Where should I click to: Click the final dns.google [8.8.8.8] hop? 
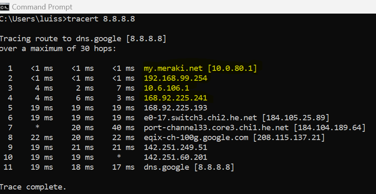click(189, 167)
